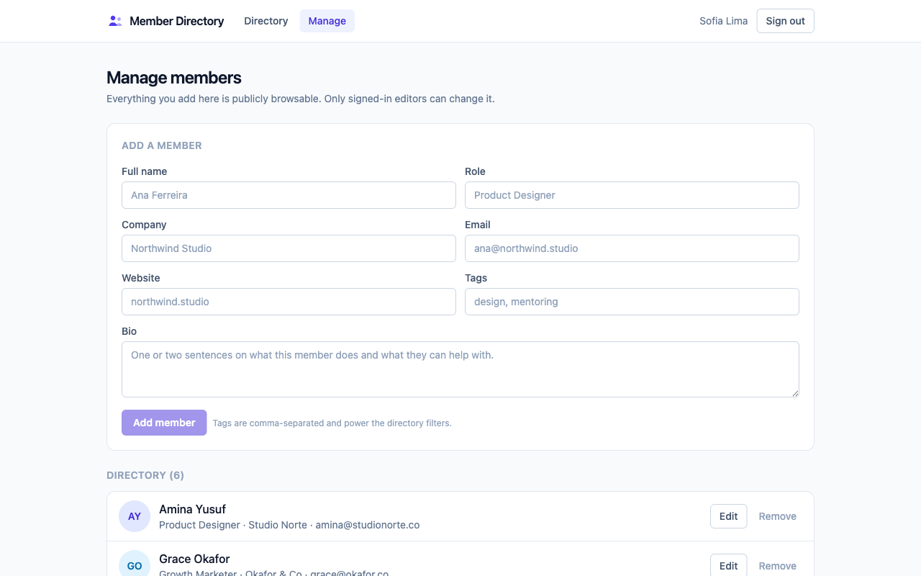Edit Grace Okafor's entry
The image size is (921, 576).
click(728, 565)
